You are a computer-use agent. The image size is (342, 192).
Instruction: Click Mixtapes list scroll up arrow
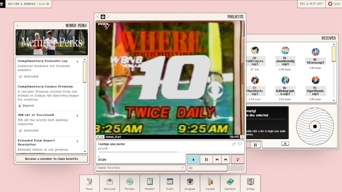tap(334, 44)
